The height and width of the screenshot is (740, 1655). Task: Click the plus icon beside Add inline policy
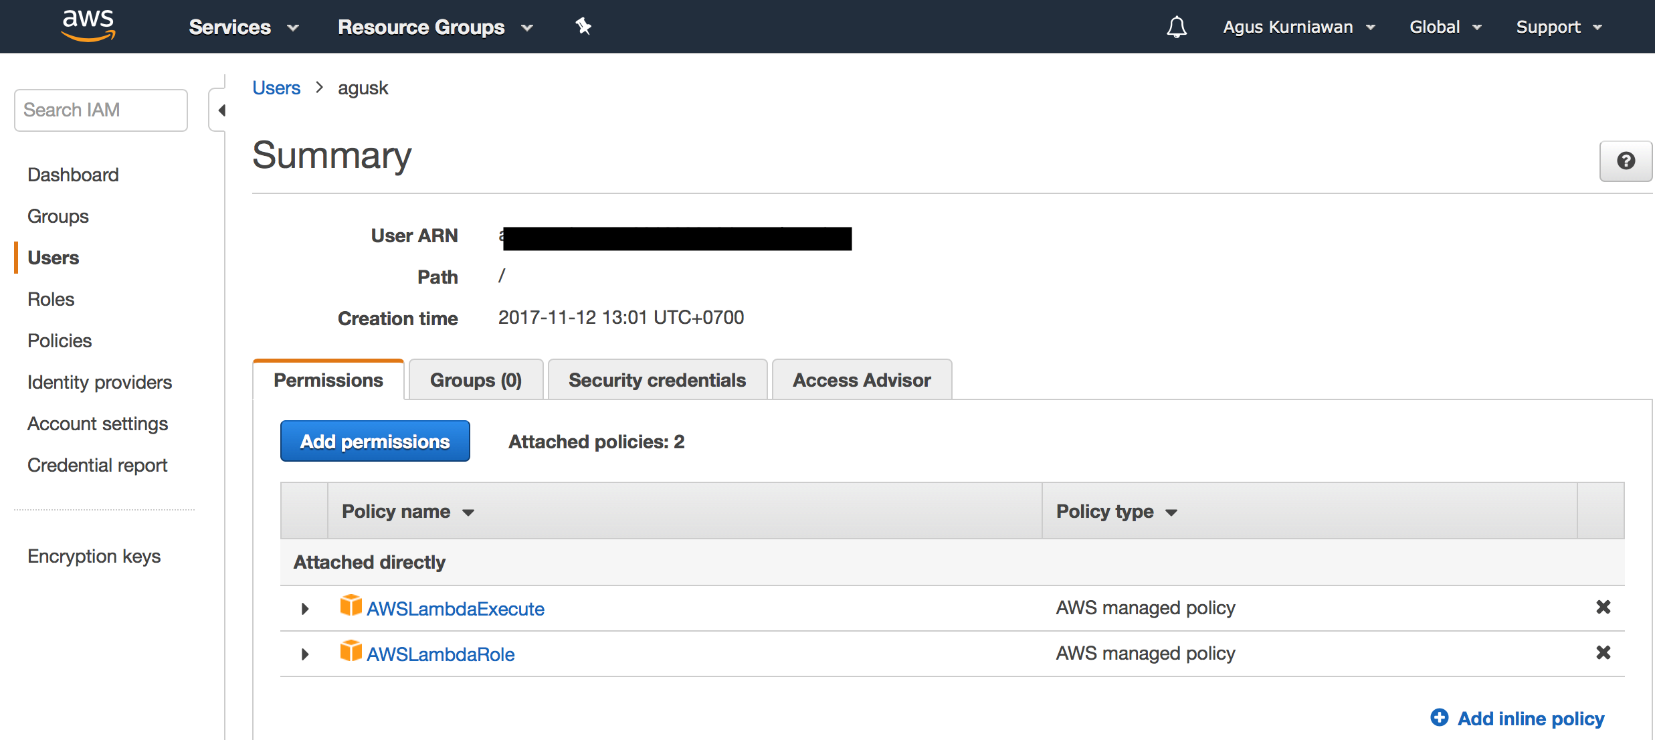click(1440, 717)
